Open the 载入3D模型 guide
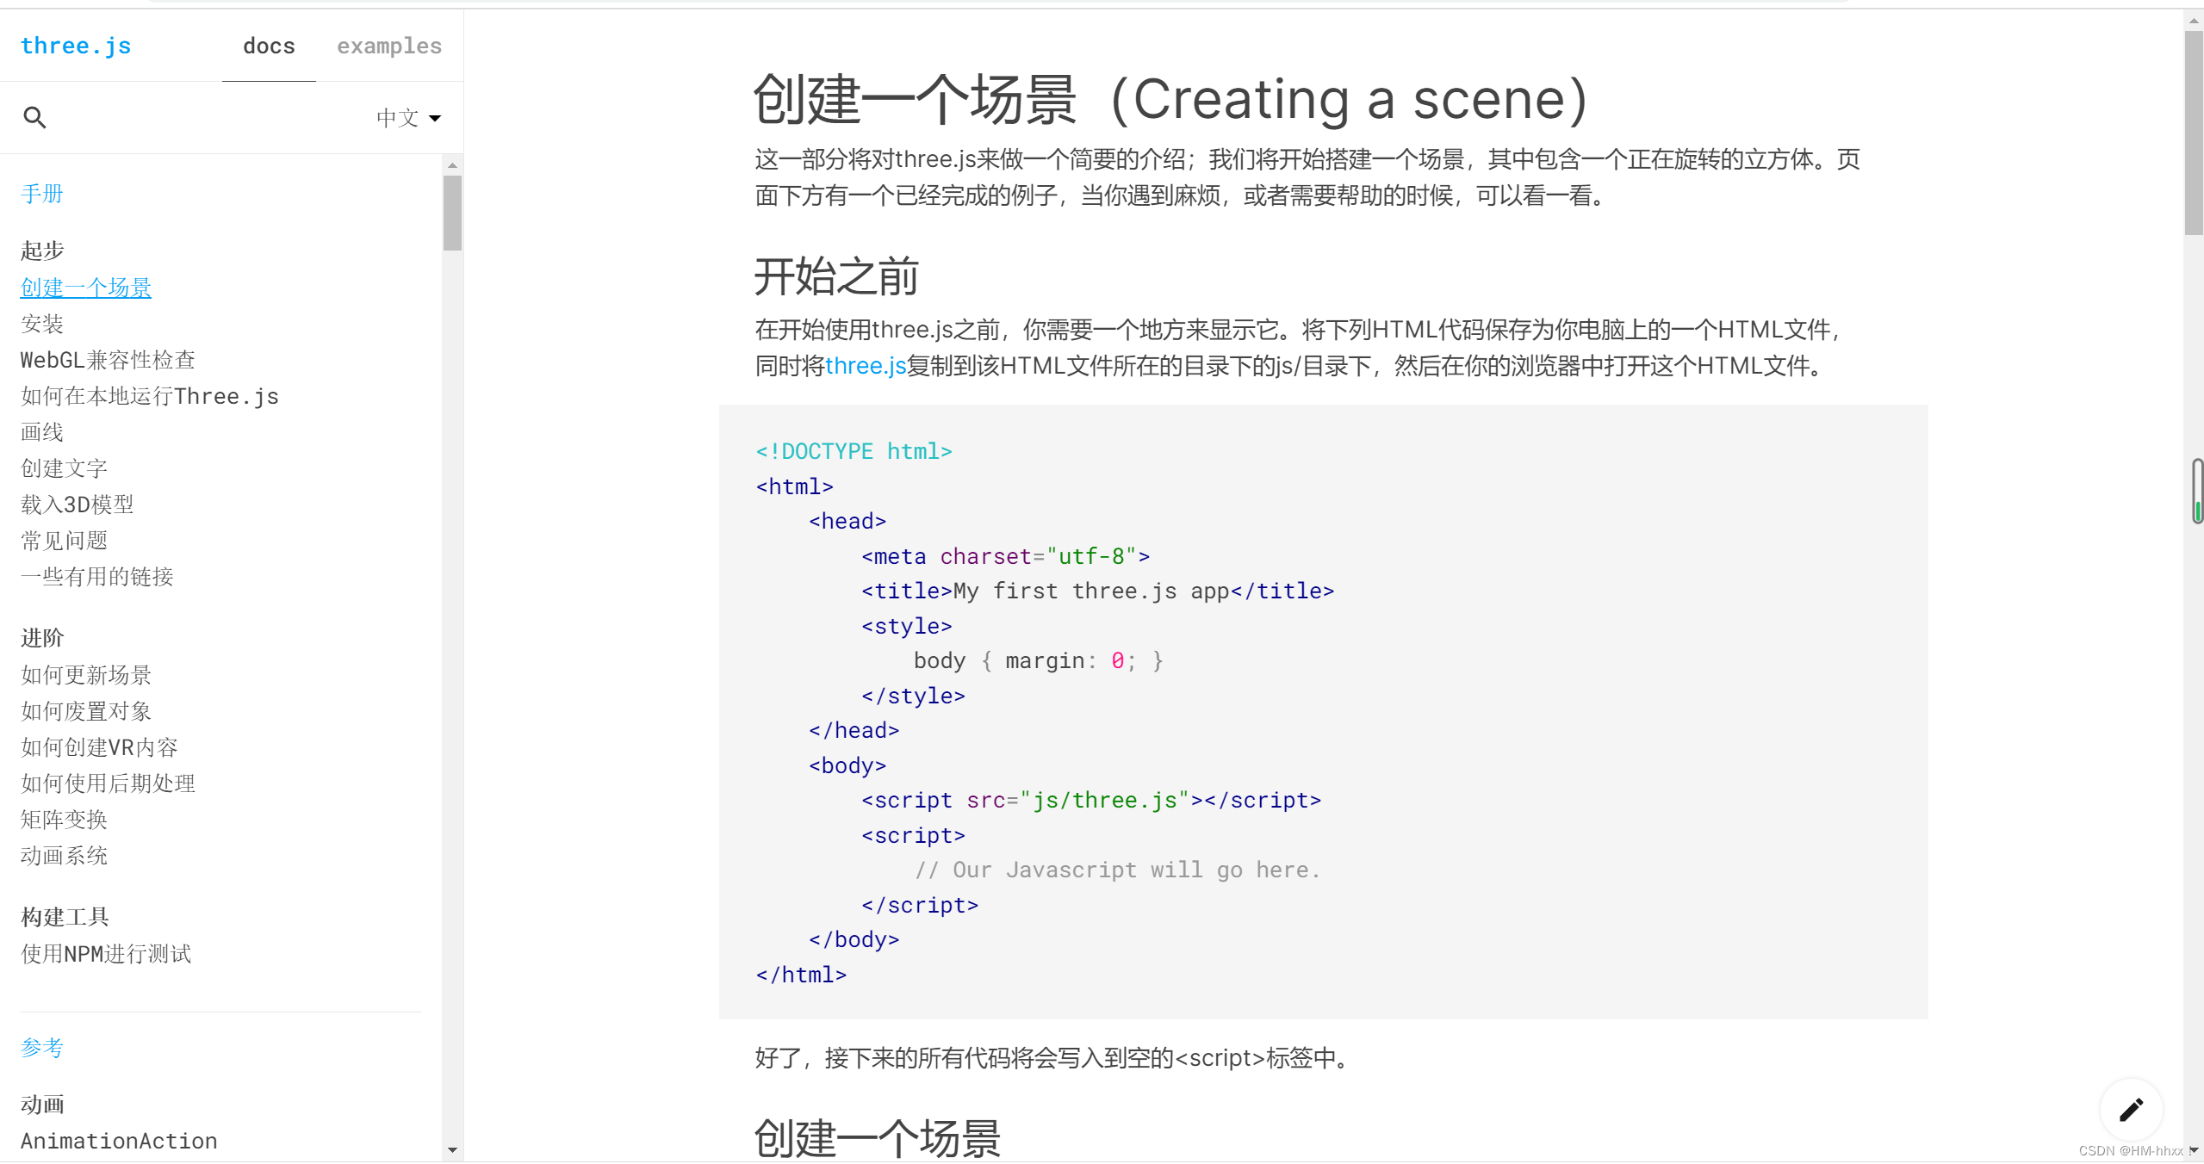Image resolution: width=2204 pixels, height=1164 pixels. pos(76,504)
